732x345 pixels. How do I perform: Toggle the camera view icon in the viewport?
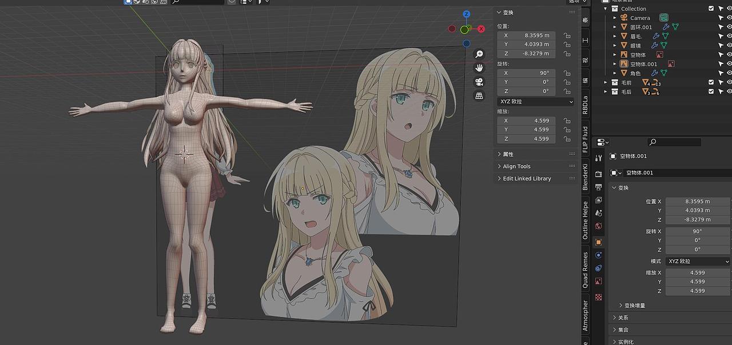[479, 81]
